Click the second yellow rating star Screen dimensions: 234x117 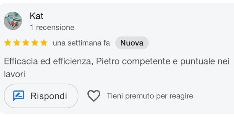pos(17,43)
